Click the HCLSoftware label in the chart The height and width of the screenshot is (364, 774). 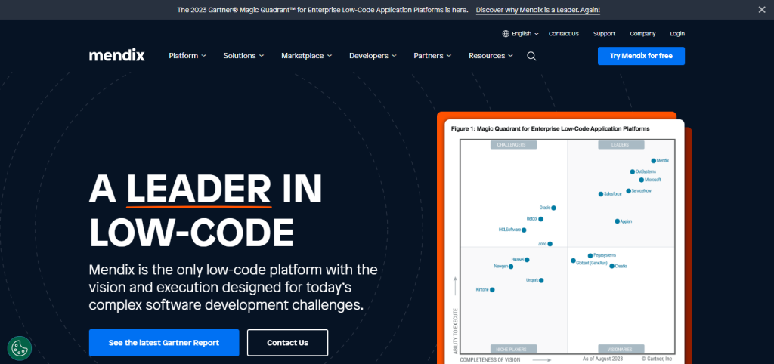coord(509,230)
